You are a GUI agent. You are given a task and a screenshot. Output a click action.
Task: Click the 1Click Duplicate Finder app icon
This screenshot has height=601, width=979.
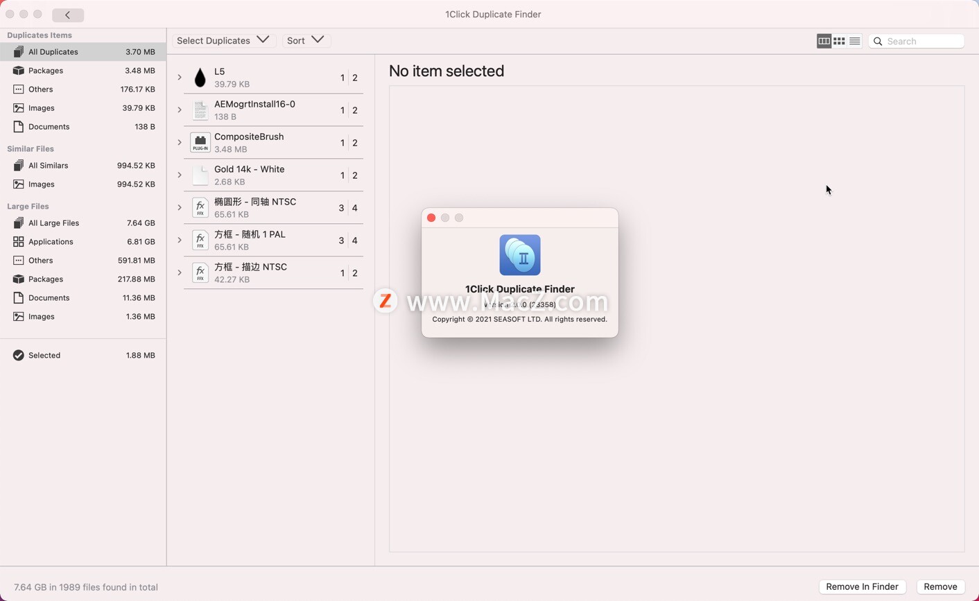coord(520,255)
